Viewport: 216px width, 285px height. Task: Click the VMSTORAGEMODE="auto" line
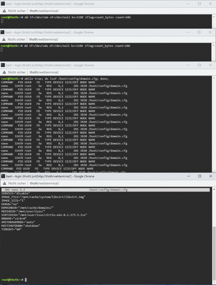coord(18,222)
